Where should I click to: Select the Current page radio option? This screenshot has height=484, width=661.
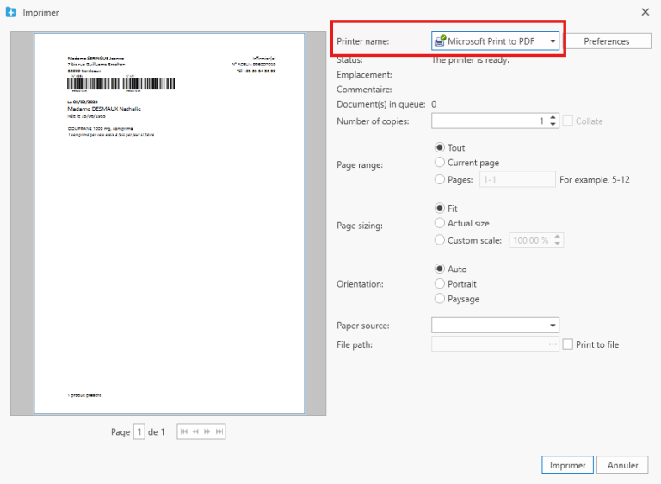441,163
